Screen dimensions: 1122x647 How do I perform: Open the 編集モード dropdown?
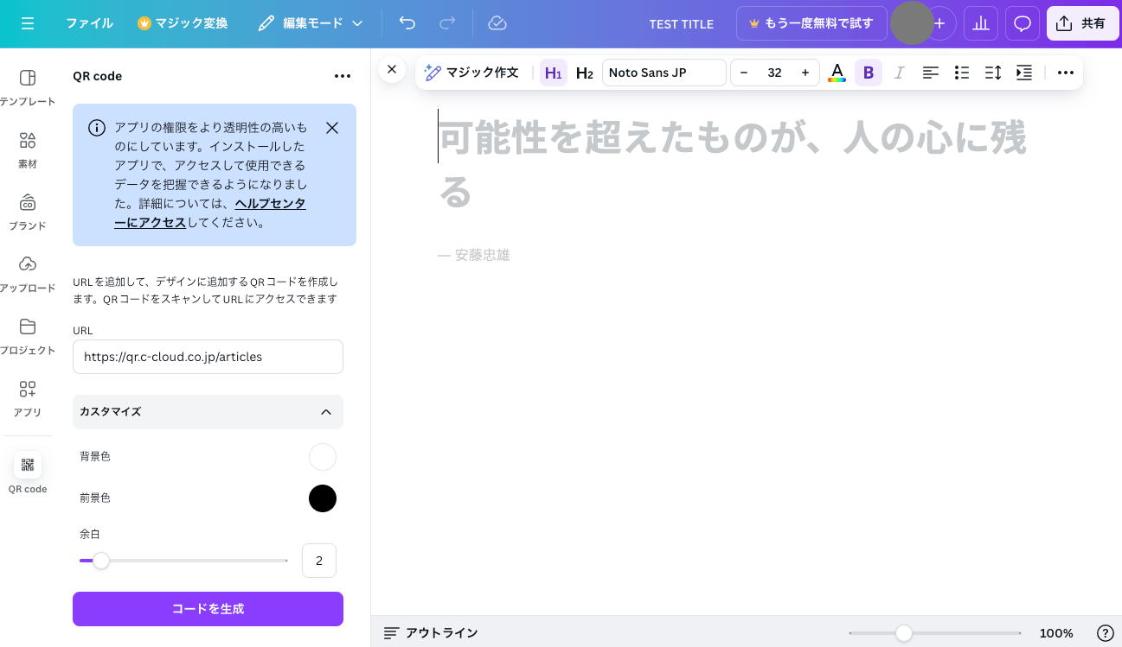309,23
